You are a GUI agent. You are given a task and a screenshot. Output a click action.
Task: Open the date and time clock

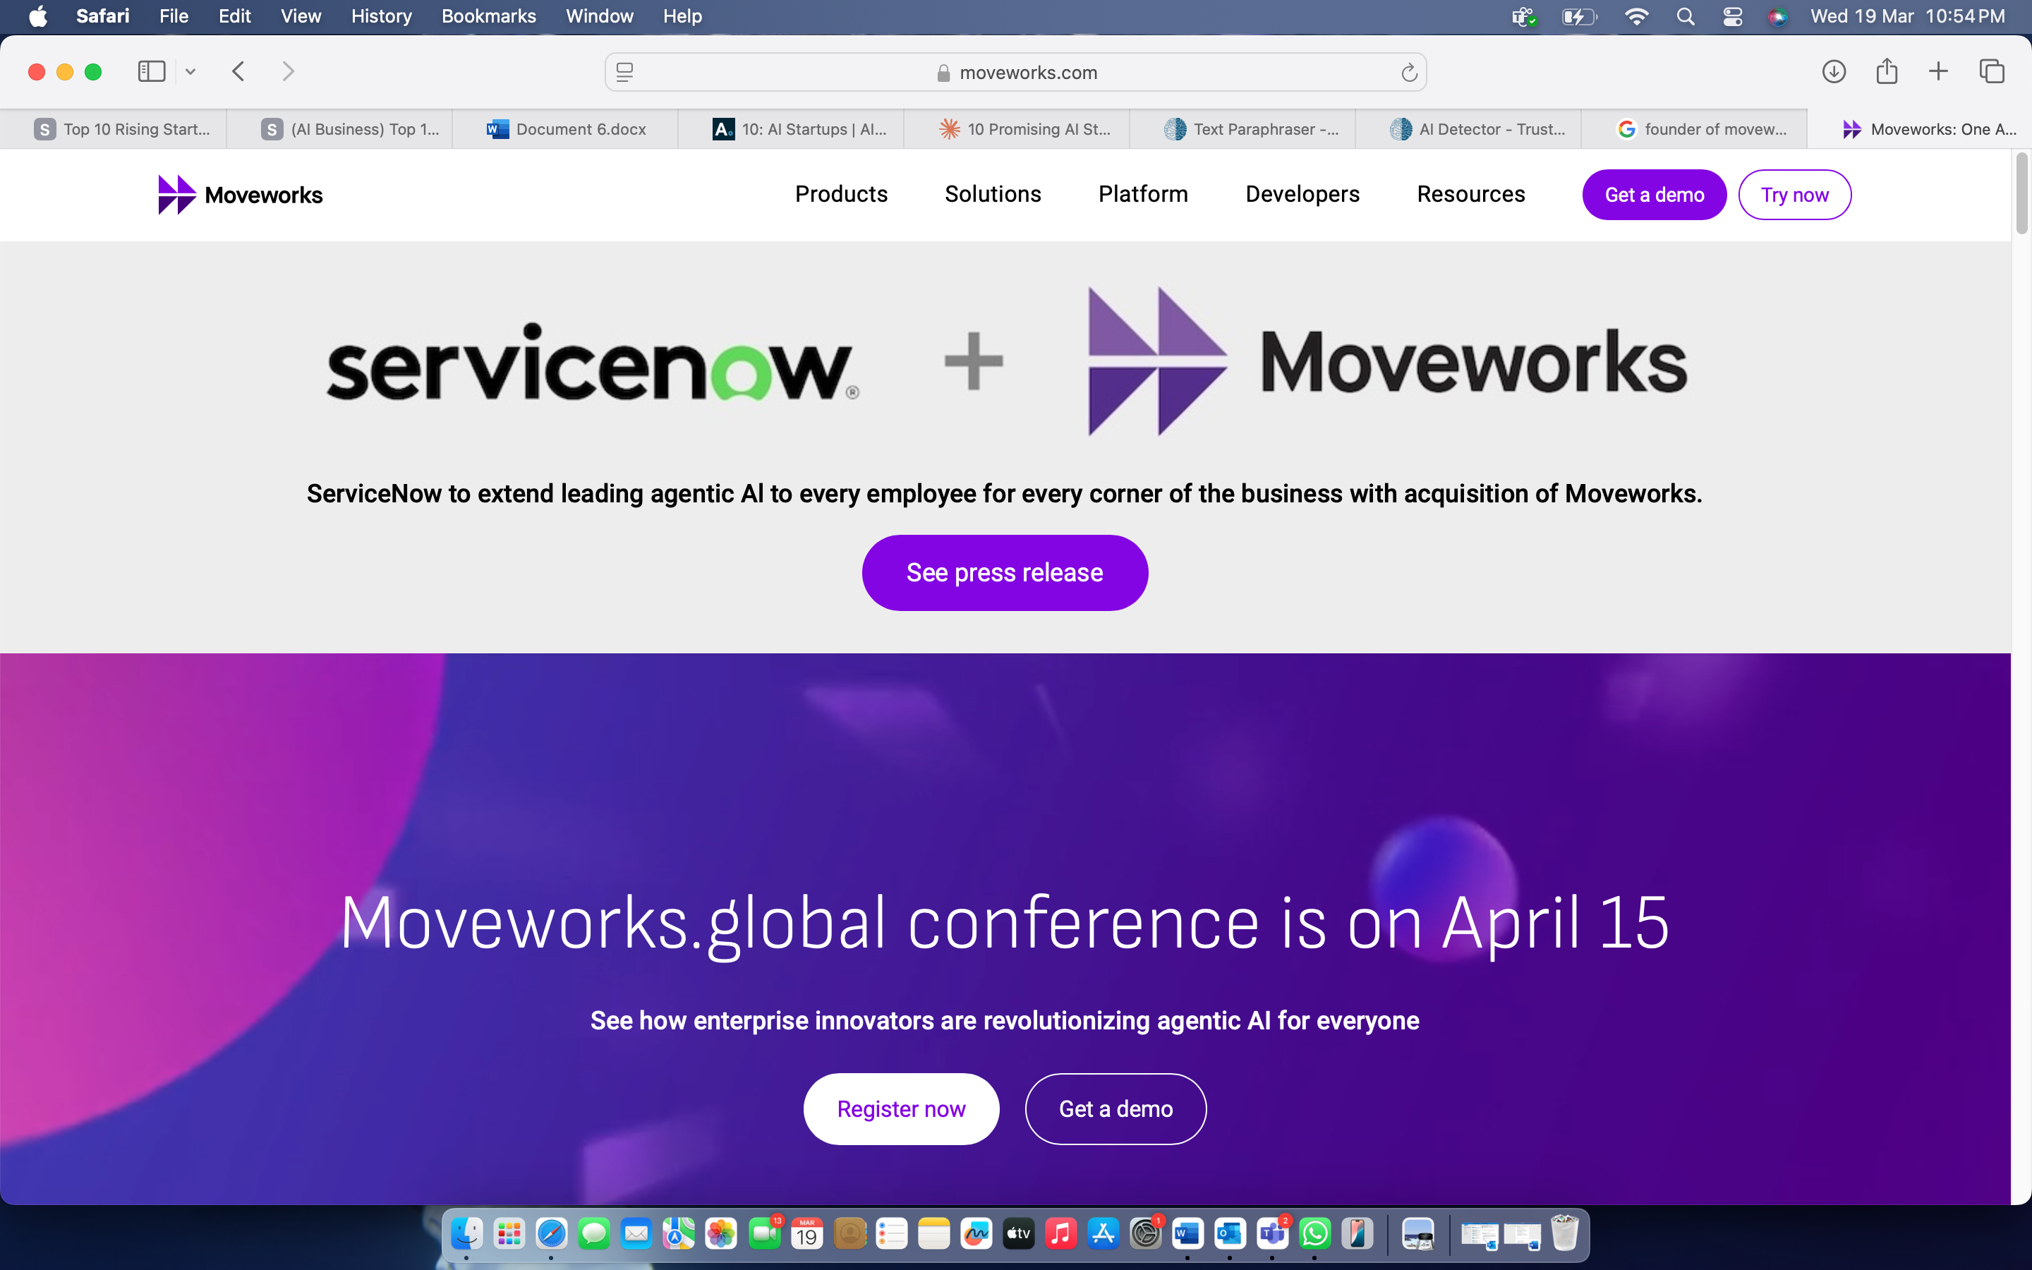tap(1908, 16)
